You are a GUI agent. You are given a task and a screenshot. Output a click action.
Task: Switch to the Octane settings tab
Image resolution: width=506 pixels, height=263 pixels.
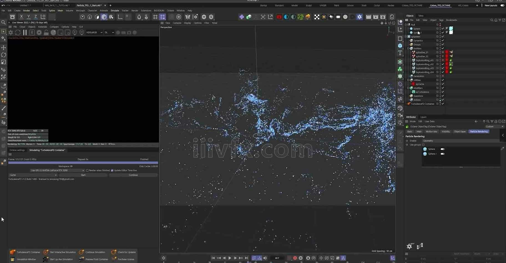[17, 150]
